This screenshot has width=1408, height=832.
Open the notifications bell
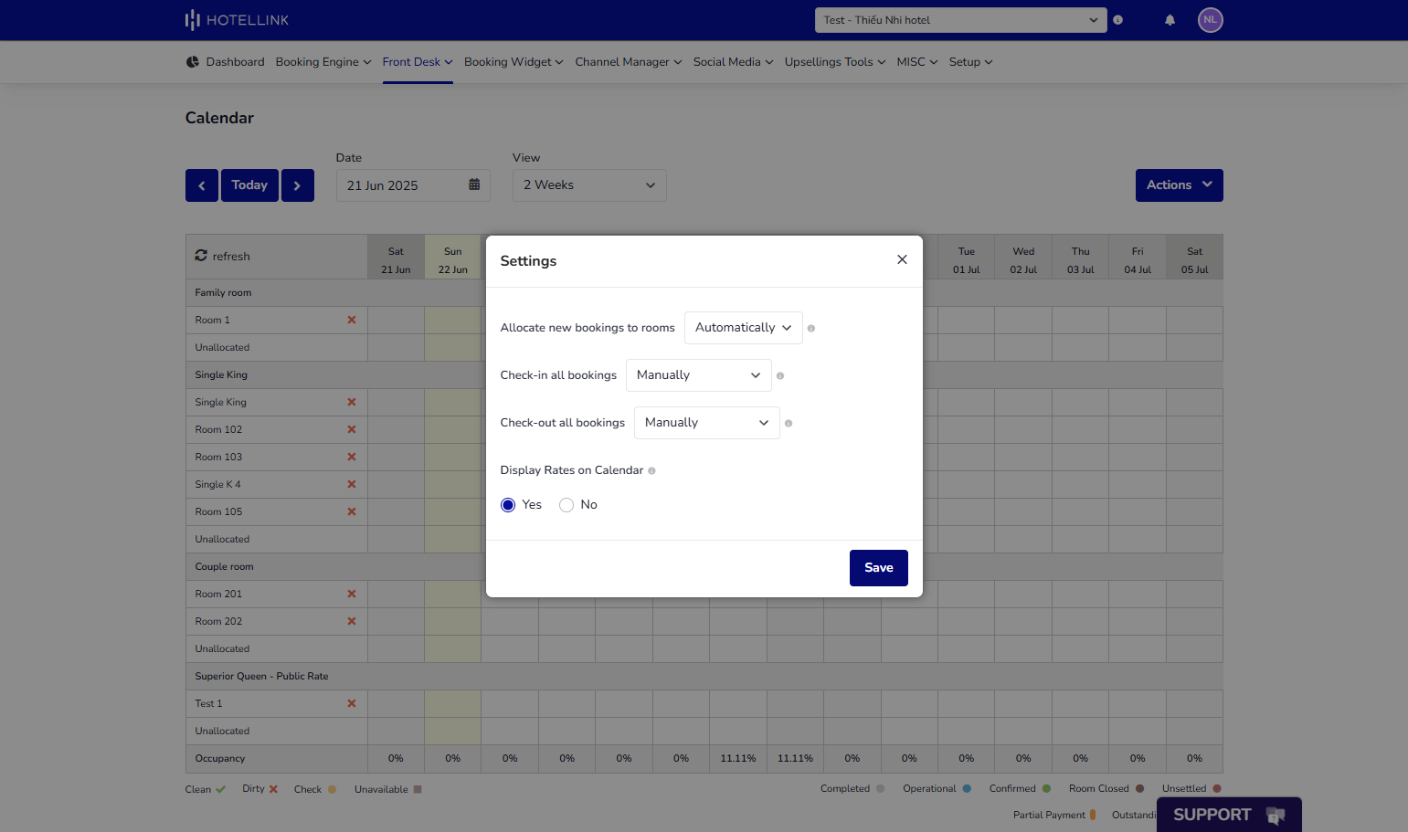[x=1170, y=20]
